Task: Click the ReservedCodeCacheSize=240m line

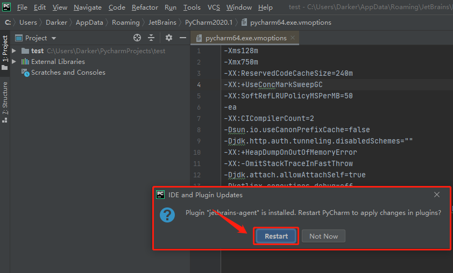Action: coord(288,73)
